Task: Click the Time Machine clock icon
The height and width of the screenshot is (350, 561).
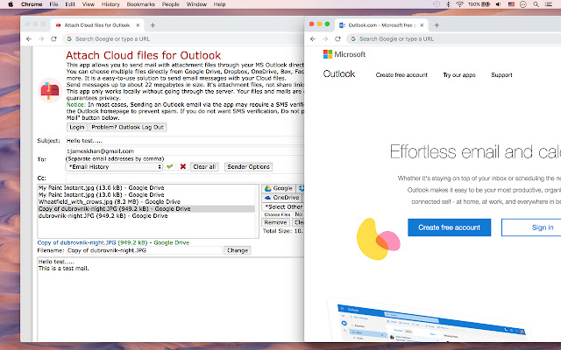Action: 437,4
